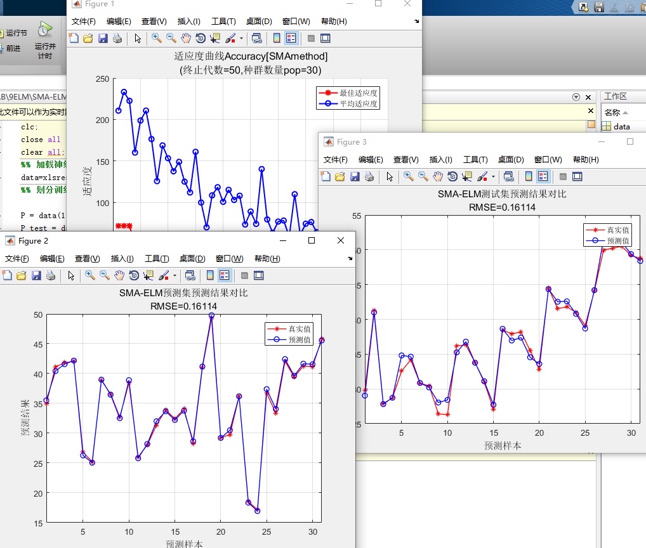The width and height of the screenshot is (646, 548).
Task: Insert Colorbar in Figure 2
Action: [x=210, y=275]
